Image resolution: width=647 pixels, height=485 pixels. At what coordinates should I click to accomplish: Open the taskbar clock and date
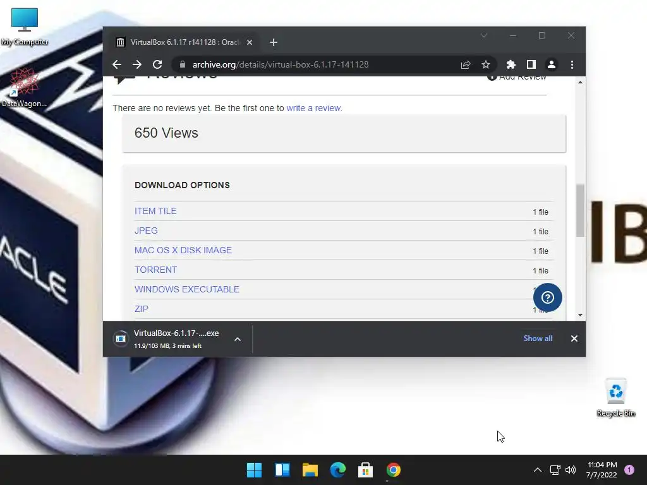[602, 470]
